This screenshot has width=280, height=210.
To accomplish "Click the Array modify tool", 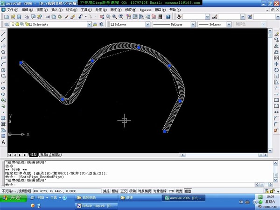I will pos(276,58).
